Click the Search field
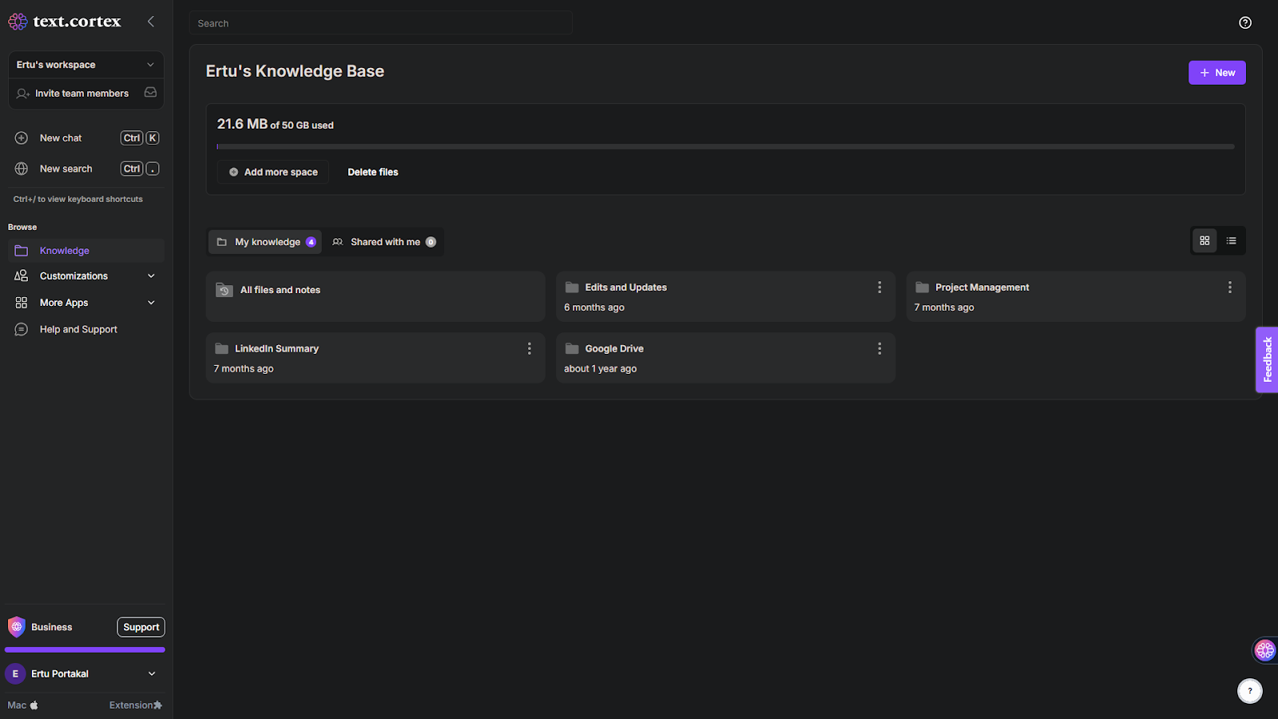Screen dimensions: 1278x719 click(x=381, y=23)
